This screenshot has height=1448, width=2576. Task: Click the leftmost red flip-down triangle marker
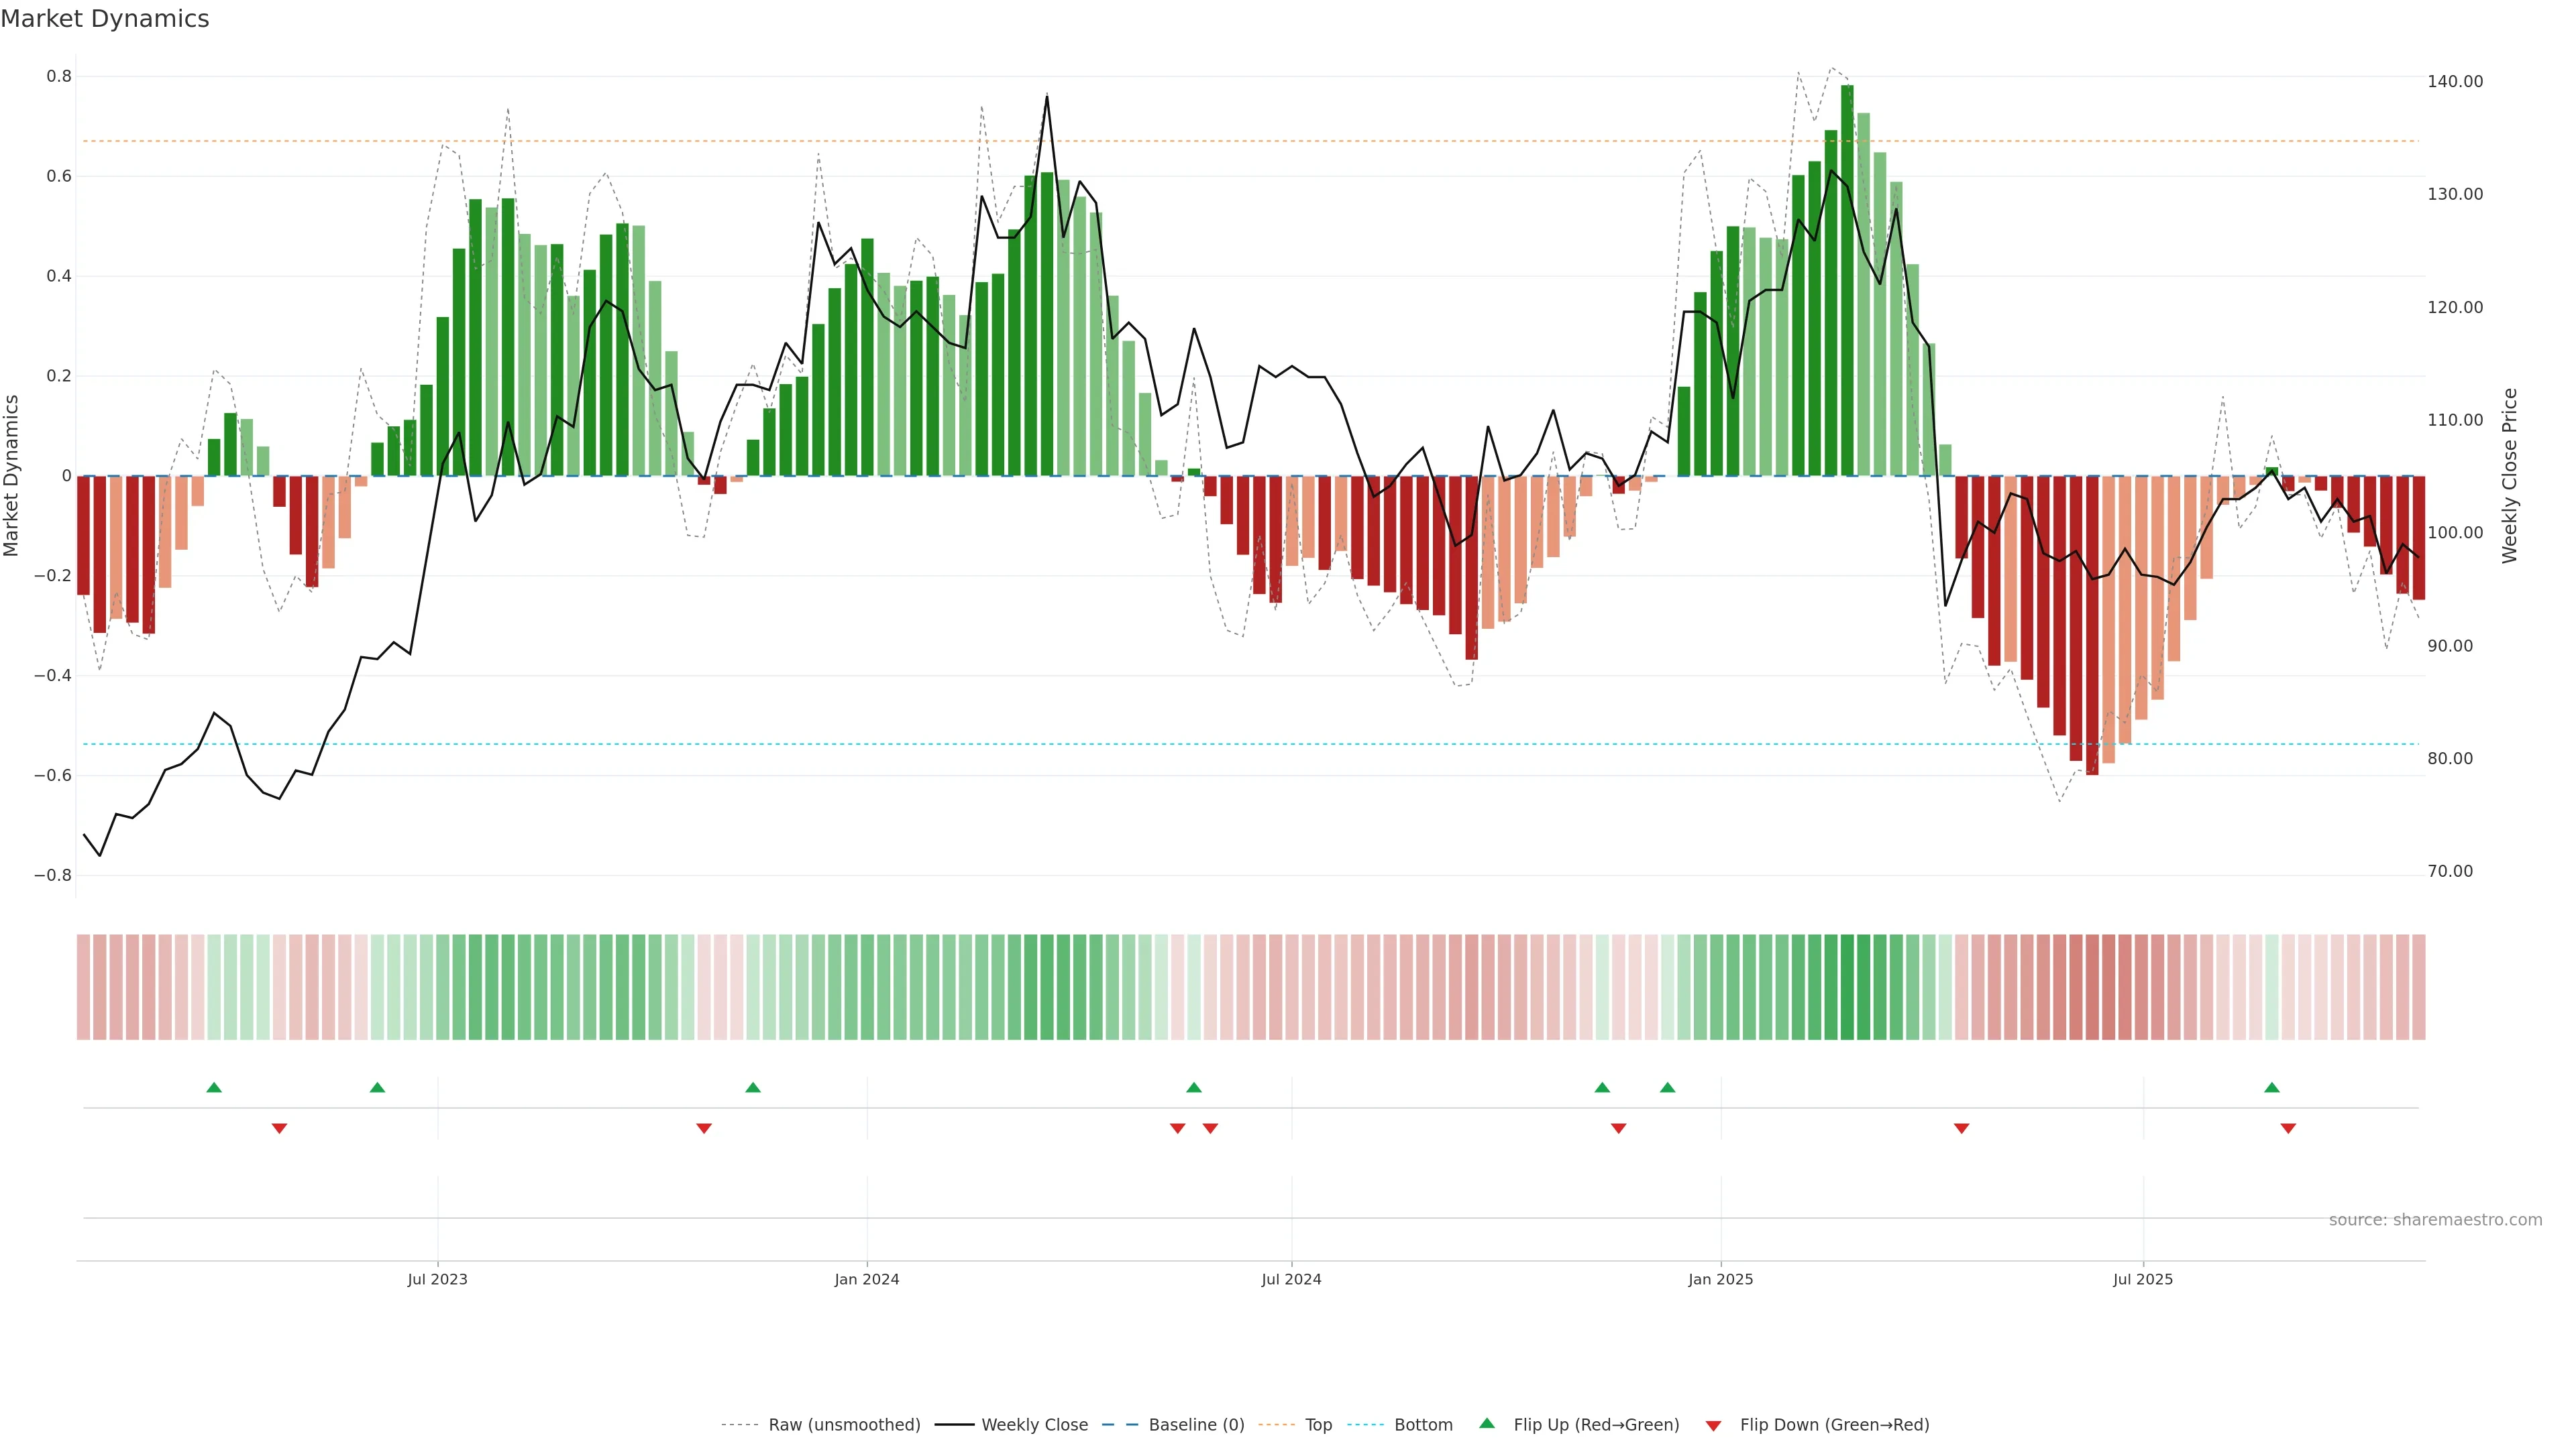click(279, 1128)
